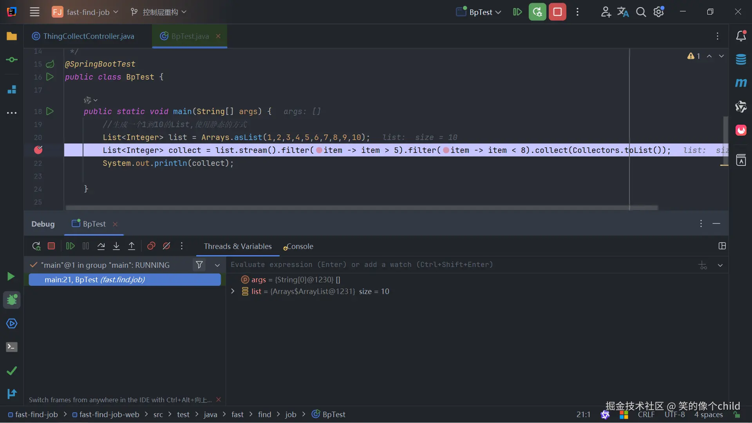Open the Git branch tool window
Screen dimensions: 752x423
coord(12,393)
